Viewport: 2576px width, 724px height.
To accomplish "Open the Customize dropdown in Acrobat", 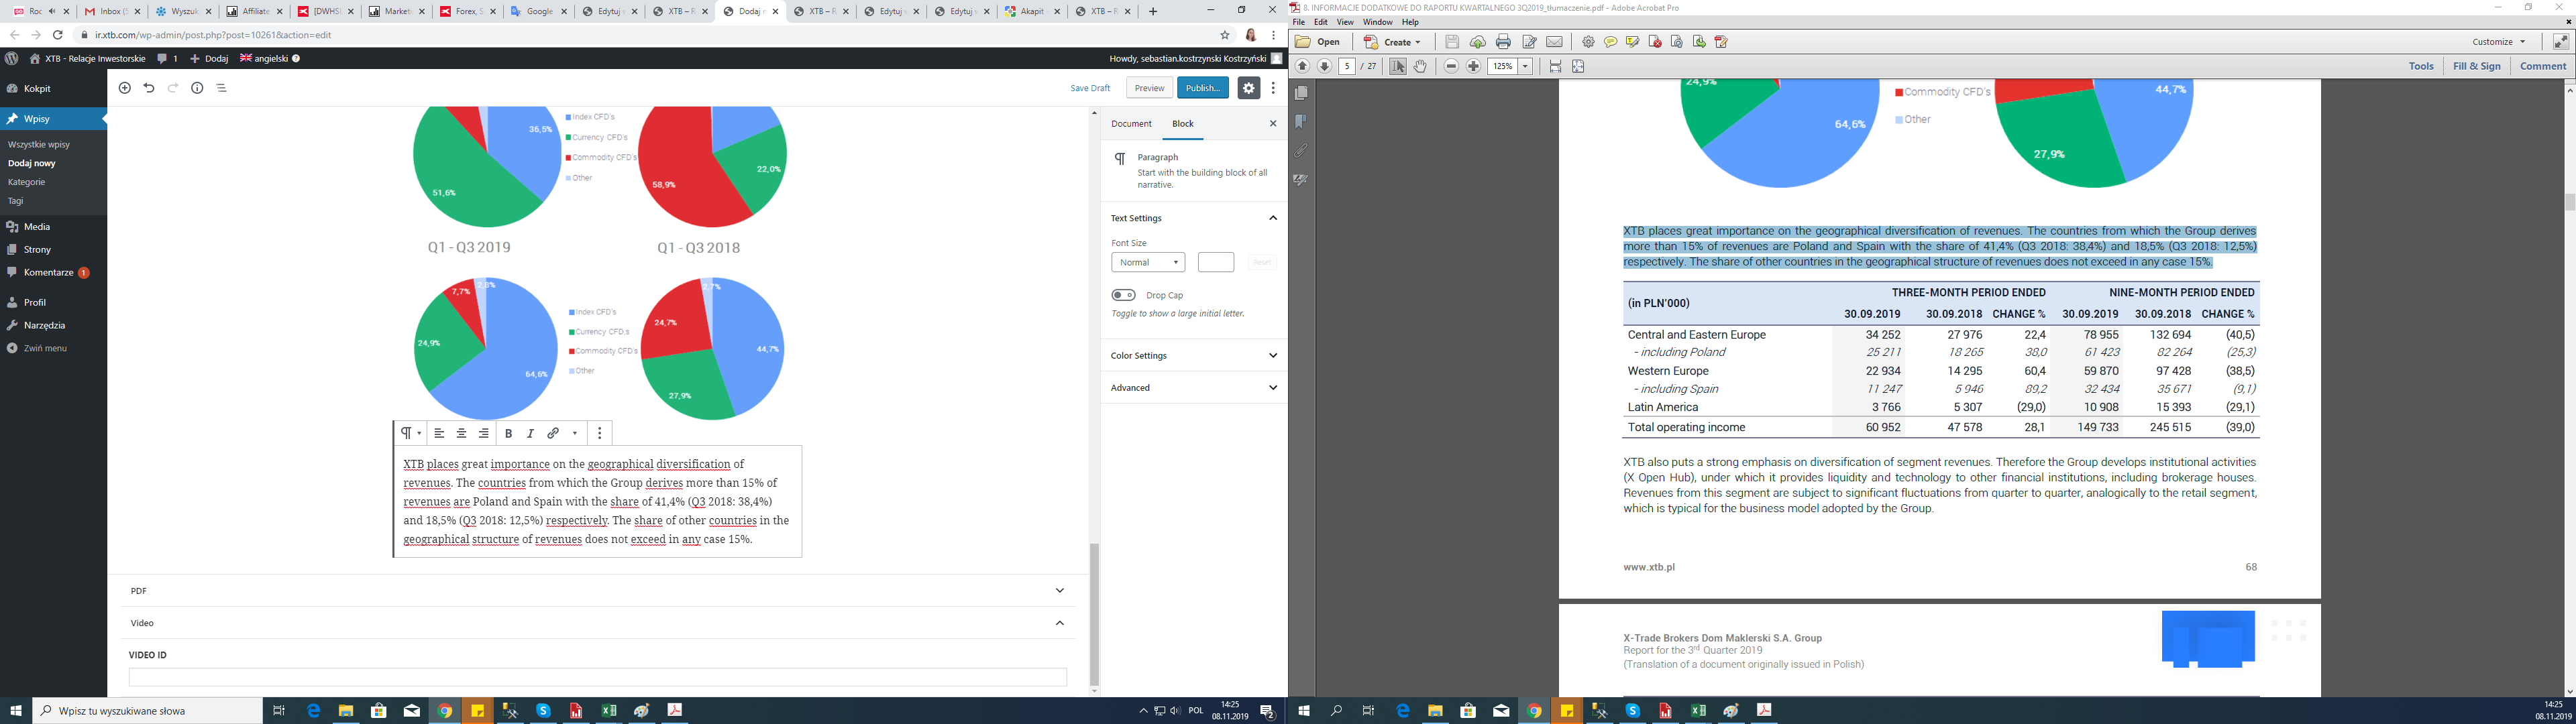I will click(2498, 42).
